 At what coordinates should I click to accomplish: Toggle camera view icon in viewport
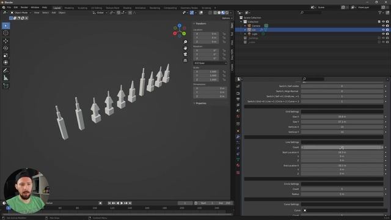tap(185, 54)
